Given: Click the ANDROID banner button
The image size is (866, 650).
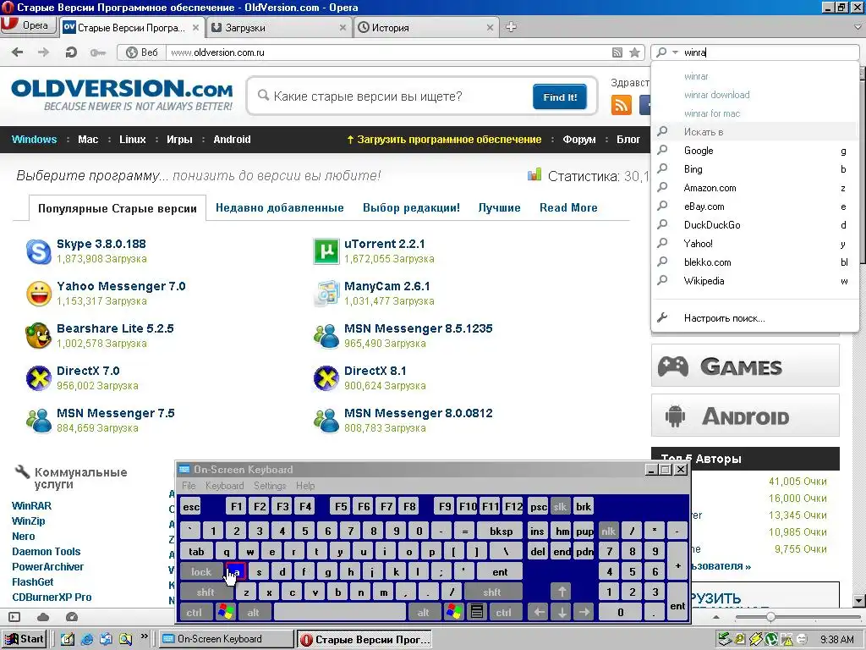Looking at the screenshot, I should pos(745,415).
